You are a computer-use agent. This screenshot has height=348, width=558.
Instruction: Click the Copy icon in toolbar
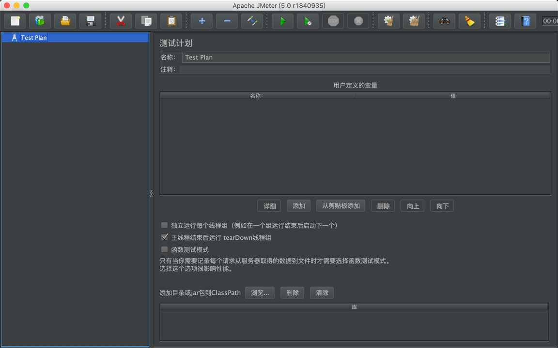(146, 21)
